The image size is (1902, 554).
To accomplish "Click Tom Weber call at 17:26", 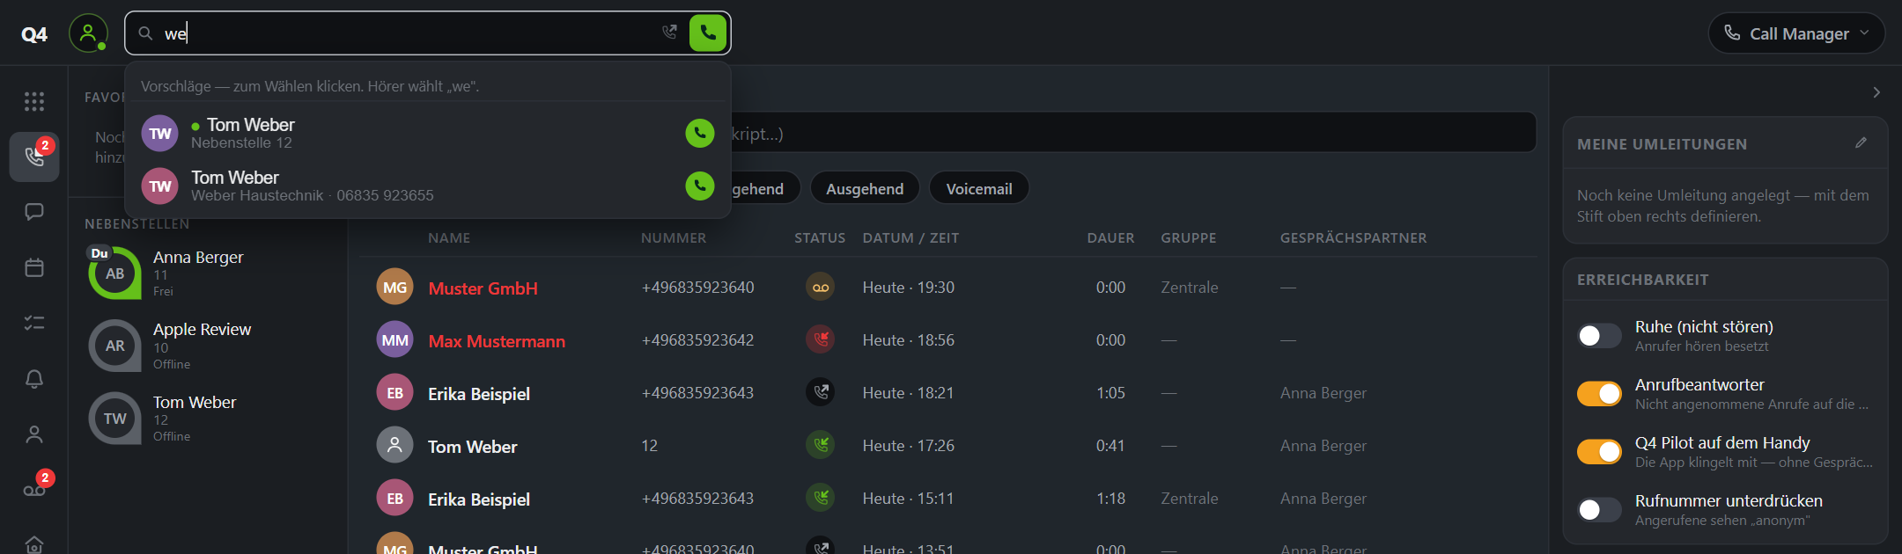I will click(947, 446).
